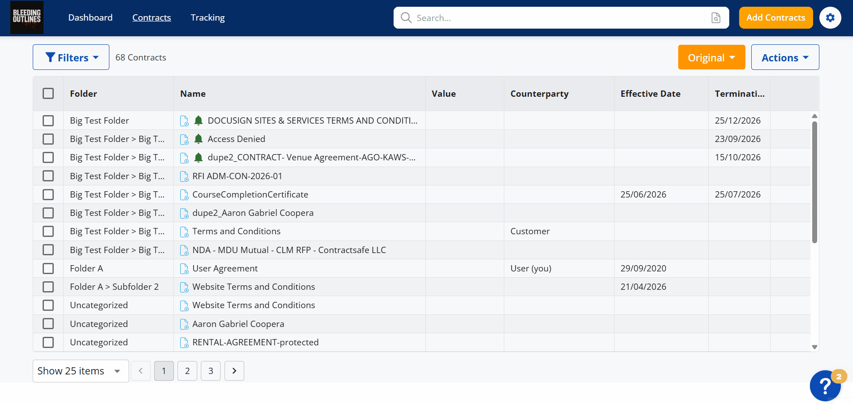Image resolution: width=853 pixels, height=404 pixels.
Task: Expand the Filters dropdown
Action: pos(71,57)
